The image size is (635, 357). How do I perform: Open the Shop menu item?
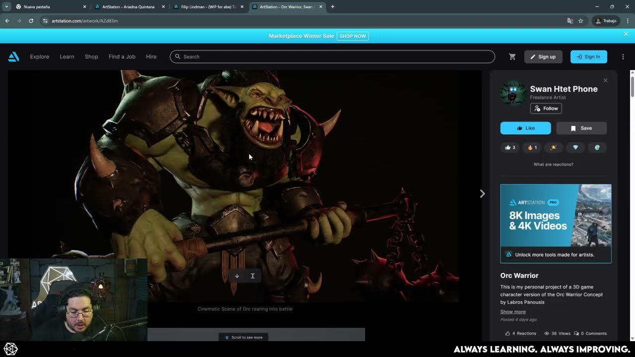91,57
